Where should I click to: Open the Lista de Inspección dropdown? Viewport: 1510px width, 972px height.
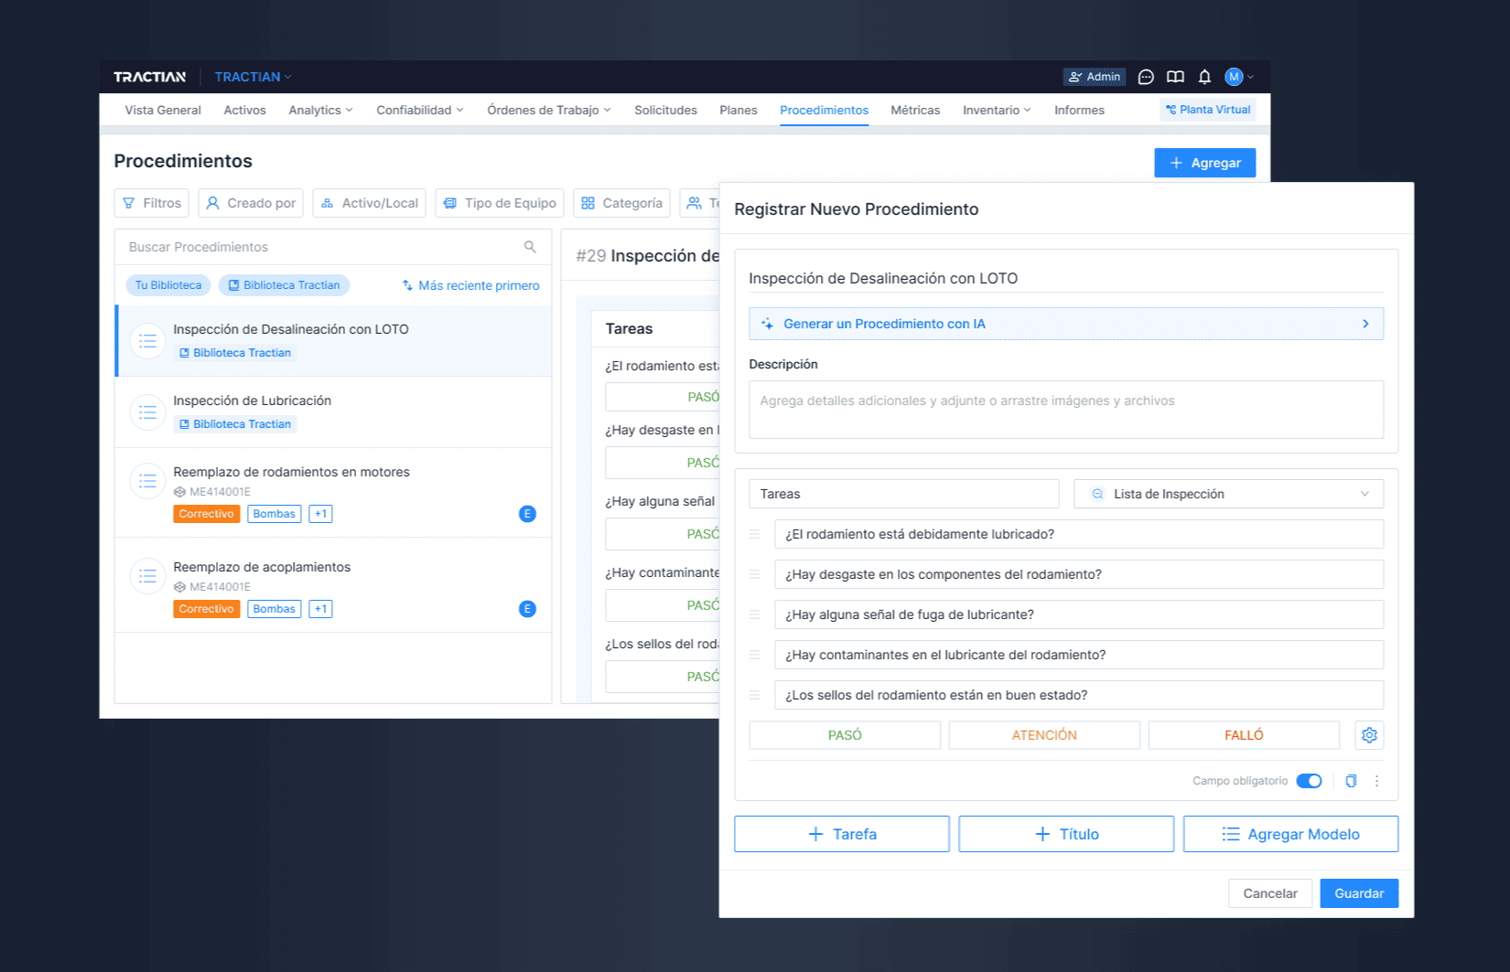pyautogui.click(x=1228, y=494)
